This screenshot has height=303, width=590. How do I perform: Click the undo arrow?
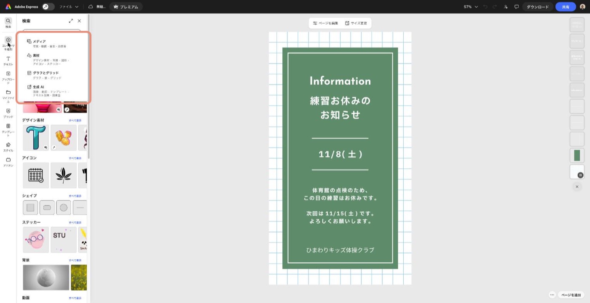click(485, 7)
